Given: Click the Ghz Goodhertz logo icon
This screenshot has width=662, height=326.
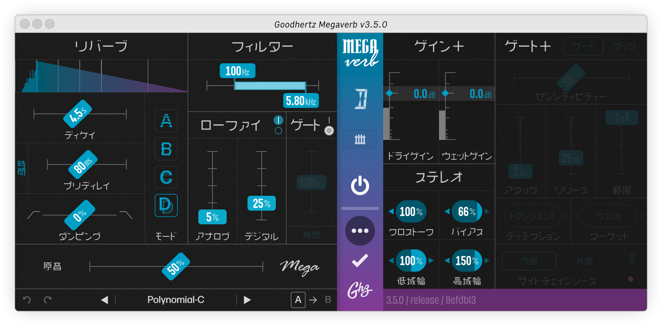Looking at the screenshot, I should coord(360,290).
